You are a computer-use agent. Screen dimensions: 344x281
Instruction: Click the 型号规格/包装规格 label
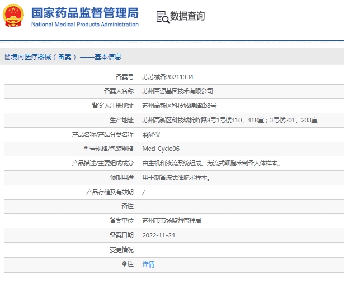(109, 149)
